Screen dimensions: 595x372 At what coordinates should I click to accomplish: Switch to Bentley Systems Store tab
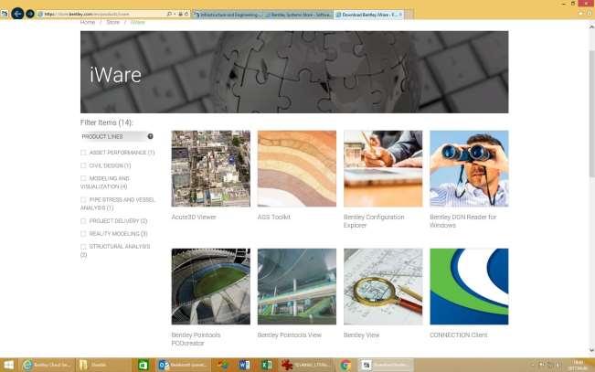point(299,15)
